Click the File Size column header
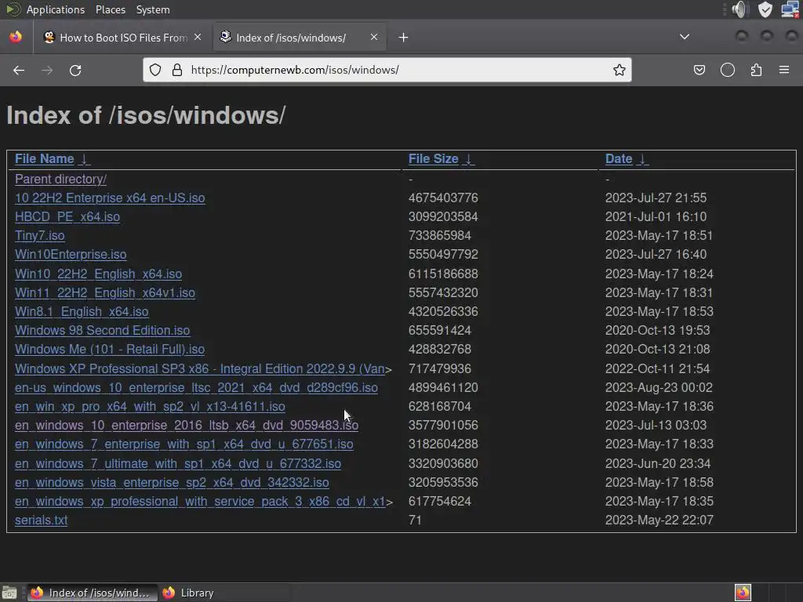The image size is (803, 602). pos(433,158)
